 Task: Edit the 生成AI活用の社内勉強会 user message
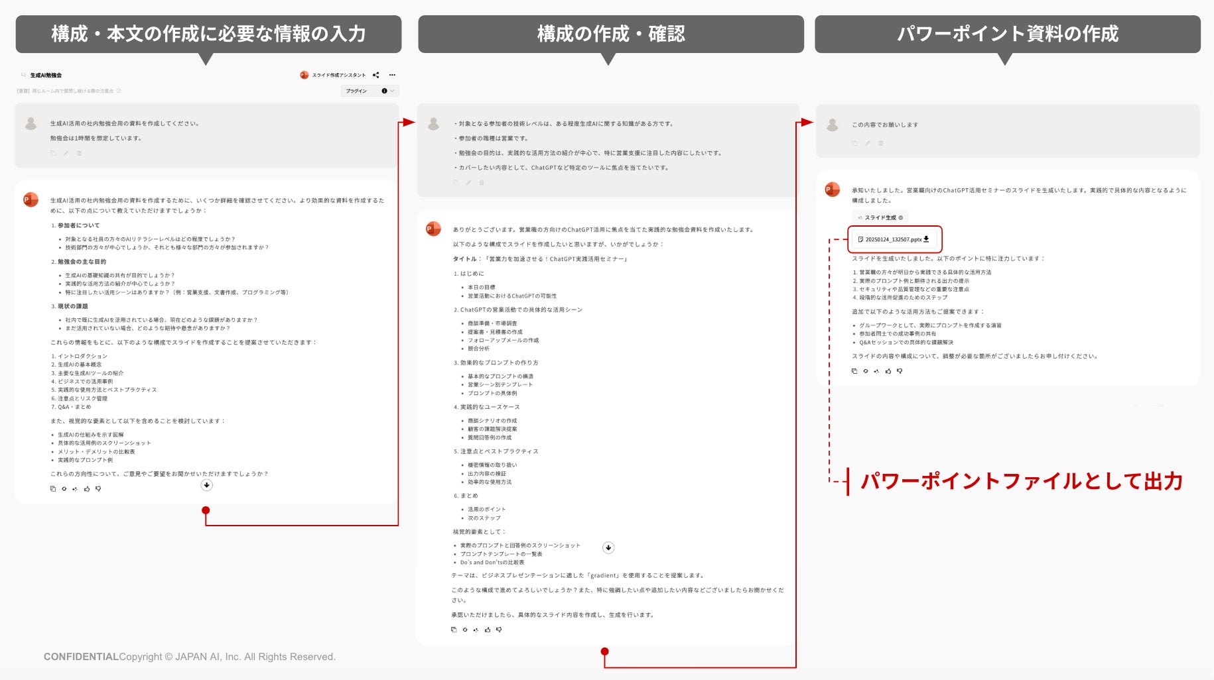[x=66, y=153]
